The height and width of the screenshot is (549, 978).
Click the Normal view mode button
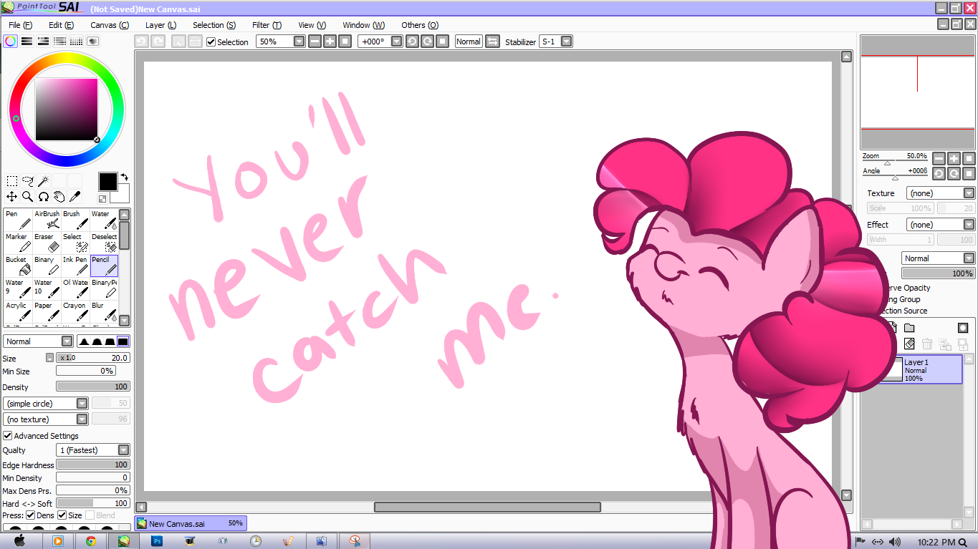pyautogui.click(x=469, y=42)
